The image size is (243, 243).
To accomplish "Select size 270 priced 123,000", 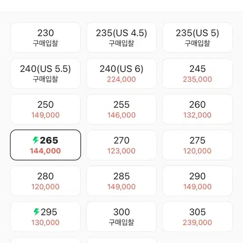I will point(121,145).
